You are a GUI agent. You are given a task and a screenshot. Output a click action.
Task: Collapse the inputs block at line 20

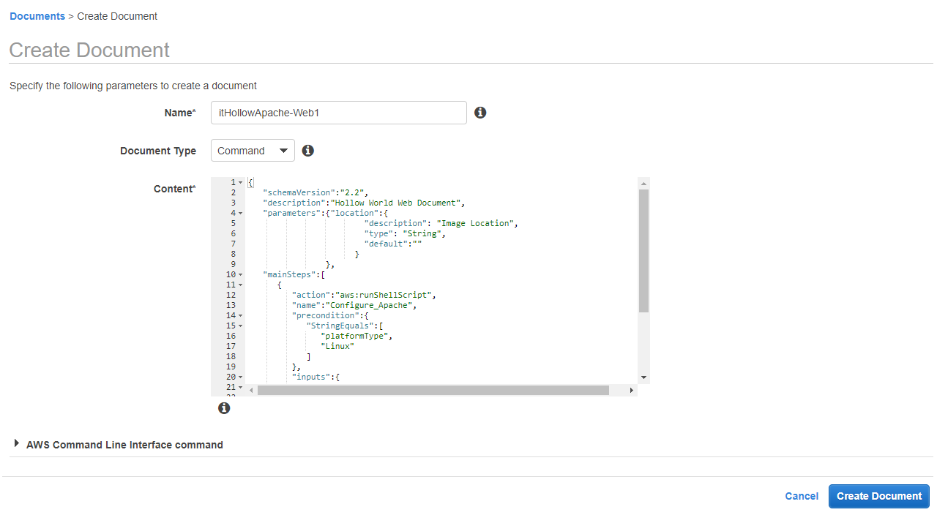coord(241,377)
